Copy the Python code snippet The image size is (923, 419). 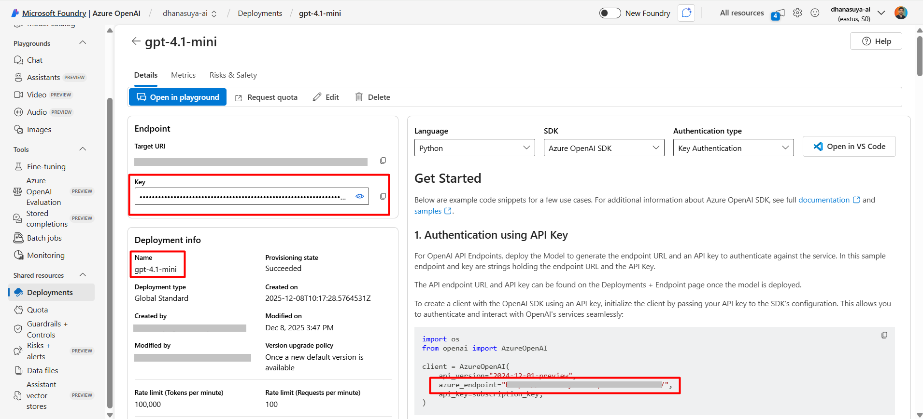coord(884,335)
